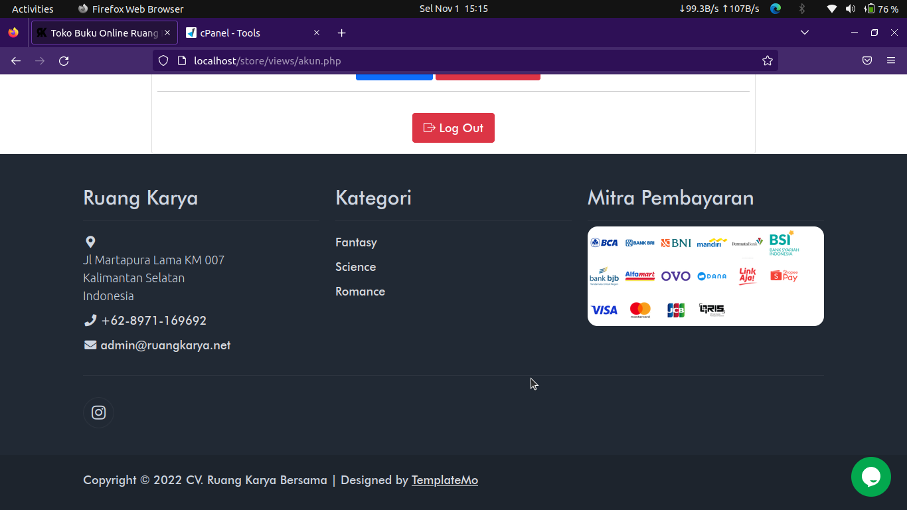Image resolution: width=907 pixels, height=510 pixels.
Task: Go back using the browser back arrow
Action: pos(16,61)
